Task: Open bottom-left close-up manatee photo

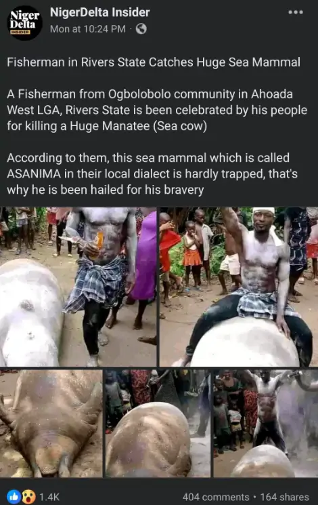Action: click(x=51, y=423)
